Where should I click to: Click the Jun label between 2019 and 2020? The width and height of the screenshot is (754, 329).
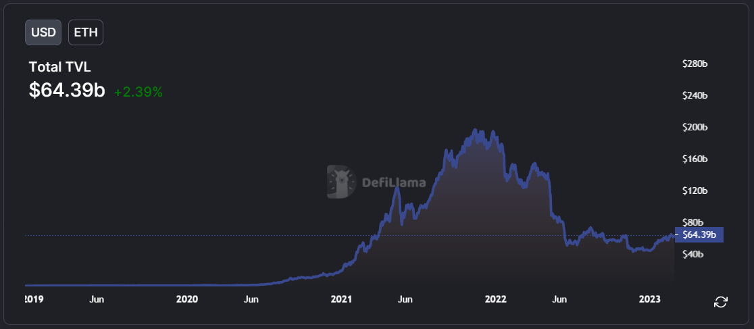(x=97, y=299)
